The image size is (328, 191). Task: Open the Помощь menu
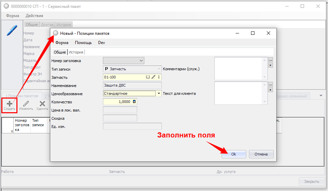click(83, 43)
